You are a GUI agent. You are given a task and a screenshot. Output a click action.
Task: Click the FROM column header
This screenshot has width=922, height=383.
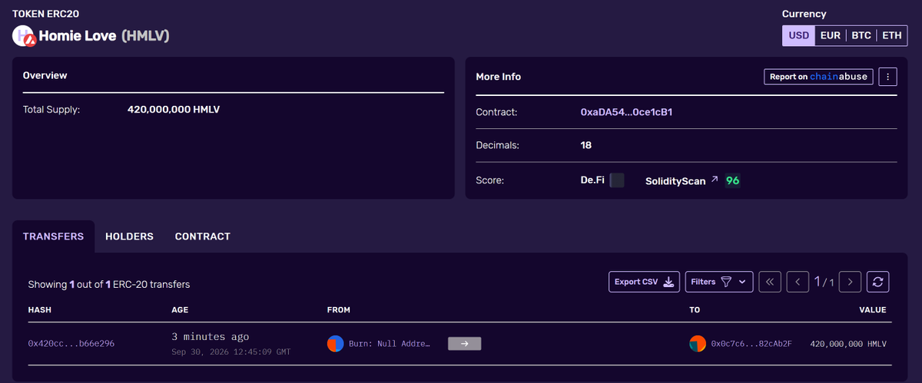point(338,310)
